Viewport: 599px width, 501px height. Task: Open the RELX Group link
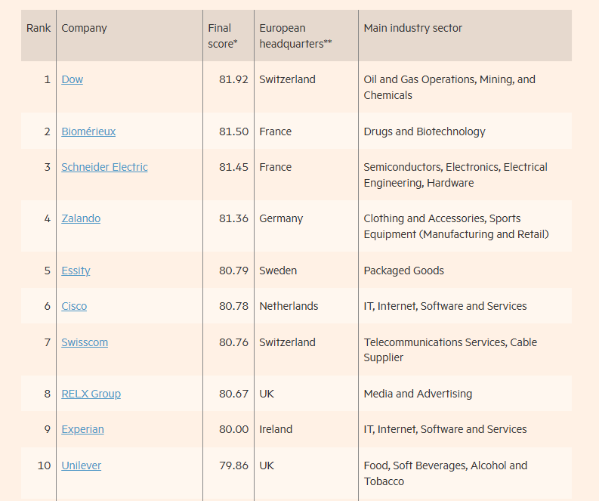pos(91,394)
